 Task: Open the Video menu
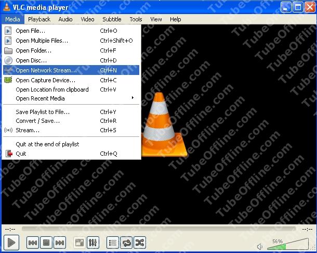87,19
